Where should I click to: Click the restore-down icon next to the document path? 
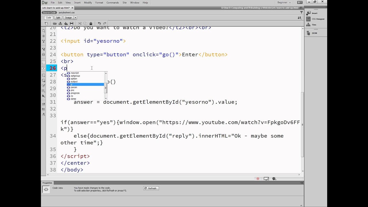(301, 8)
